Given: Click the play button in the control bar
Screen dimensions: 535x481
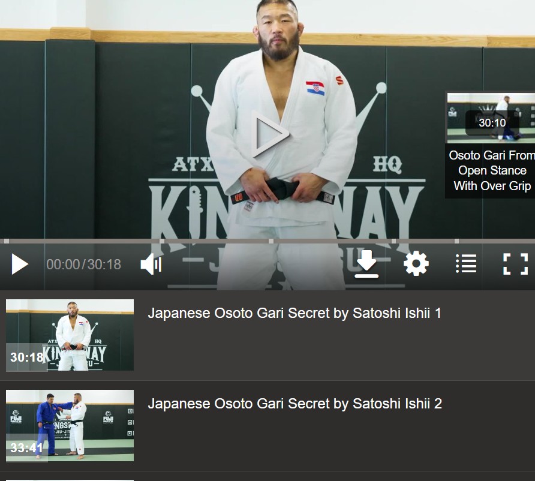Looking at the screenshot, I should pos(20,264).
